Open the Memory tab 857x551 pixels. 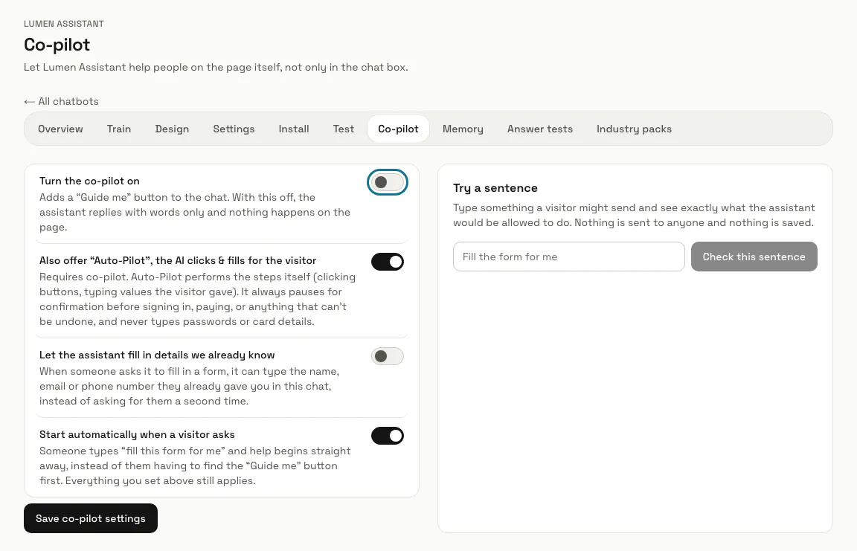tap(463, 129)
